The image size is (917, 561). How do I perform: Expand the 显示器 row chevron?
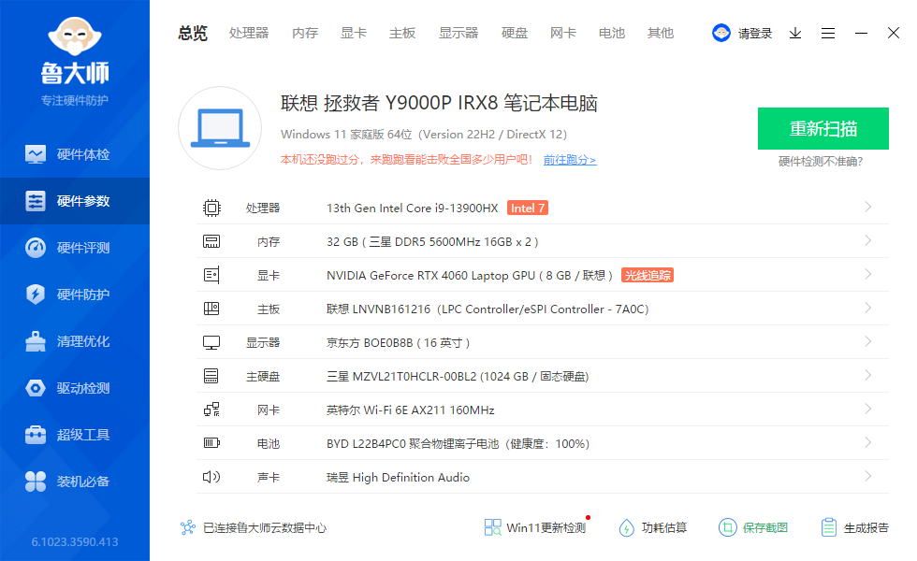pos(868,341)
